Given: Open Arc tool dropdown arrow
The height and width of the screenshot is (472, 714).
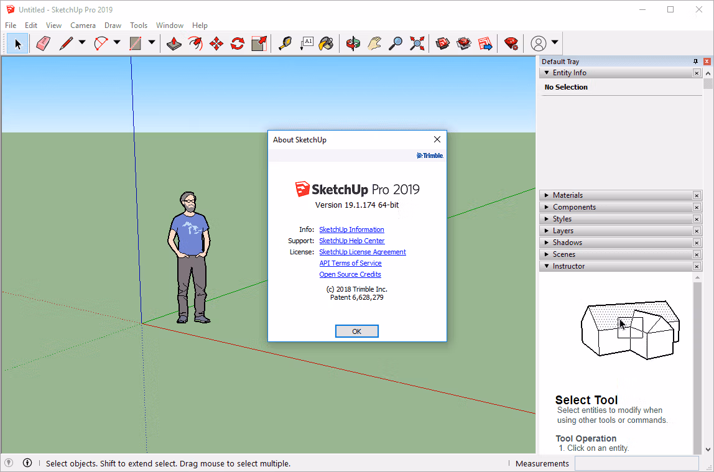Looking at the screenshot, I should tap(116, 42).
